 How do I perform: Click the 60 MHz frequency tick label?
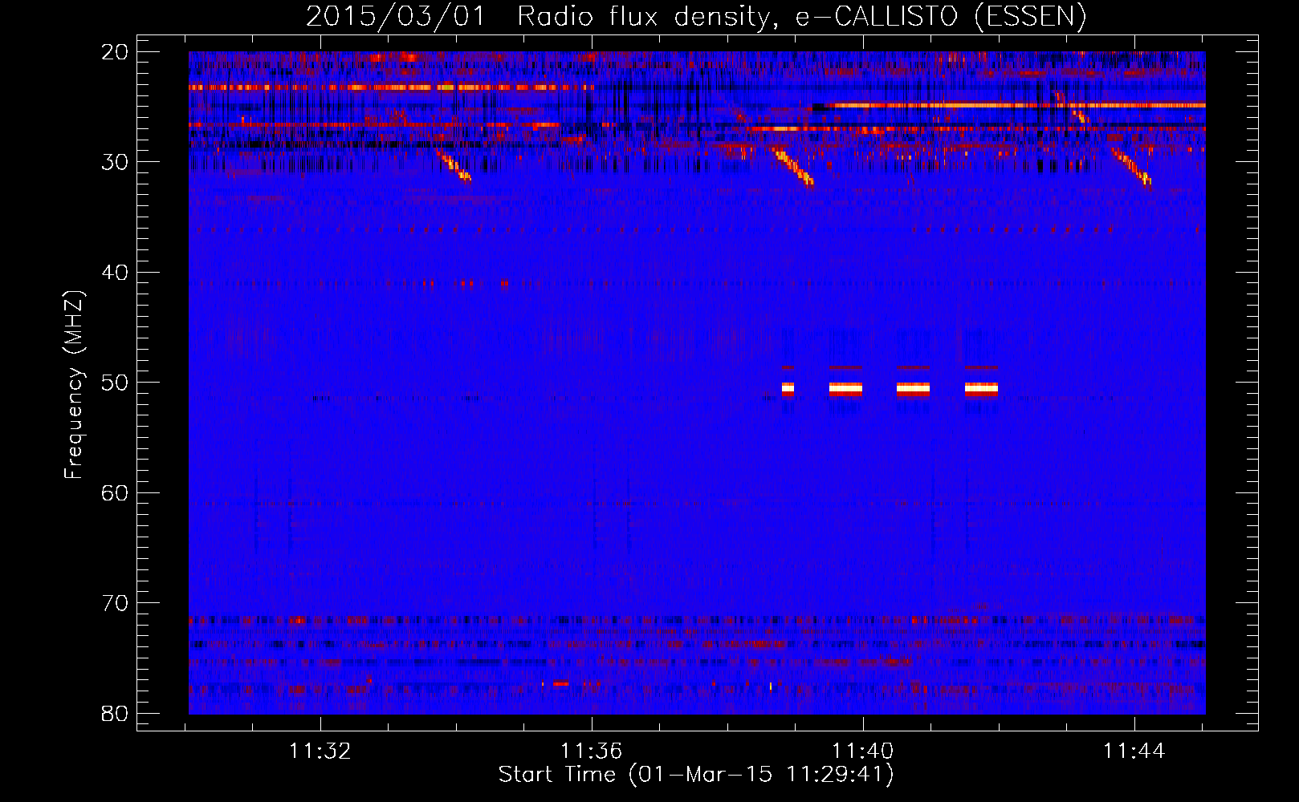(x=115, y=492)
